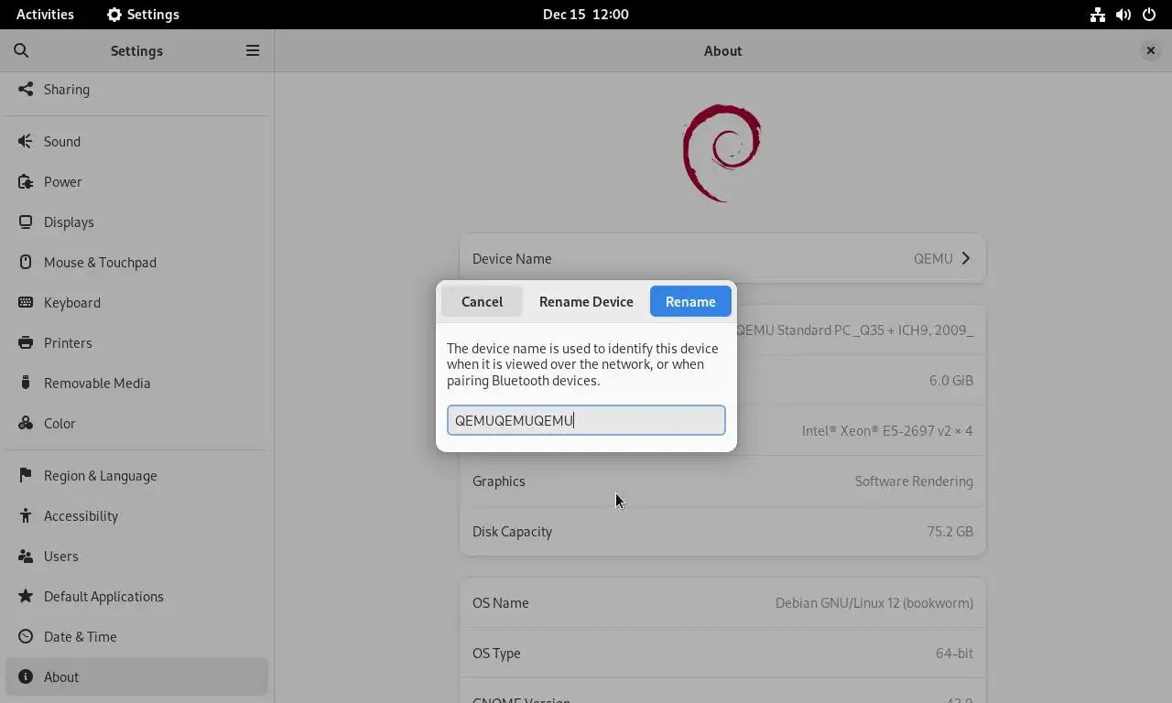Click the Rename Device dialog title
Image resolution: width=1172 pixels, height=703 pixels.
tap(586, 301)
